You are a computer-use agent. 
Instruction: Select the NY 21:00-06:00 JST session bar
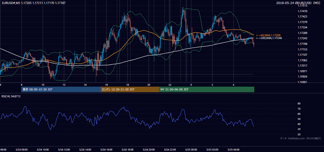[x=207, y=89]
